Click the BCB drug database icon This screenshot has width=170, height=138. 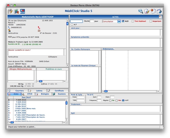coord(23,11)
